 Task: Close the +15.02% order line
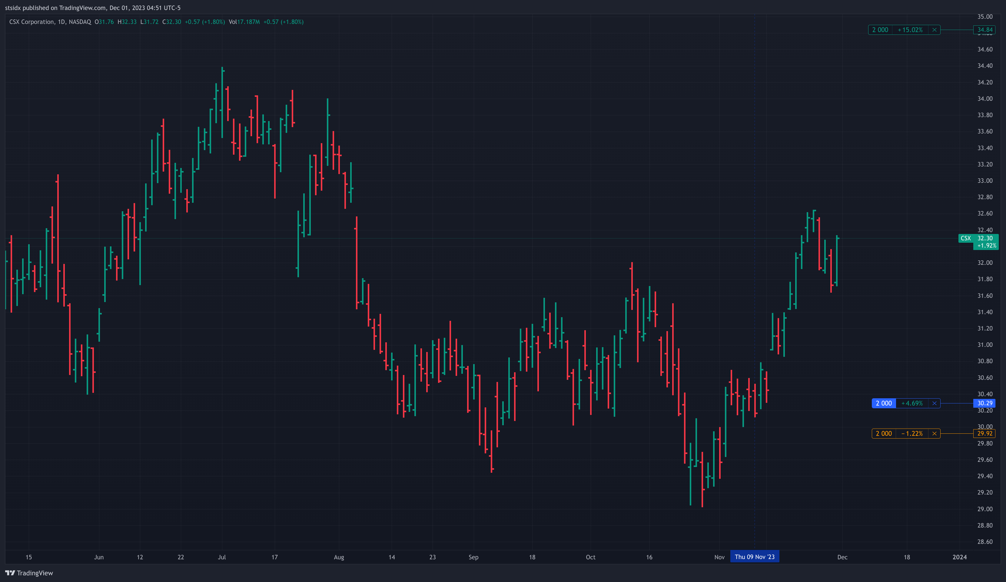[x=934, y=30]
